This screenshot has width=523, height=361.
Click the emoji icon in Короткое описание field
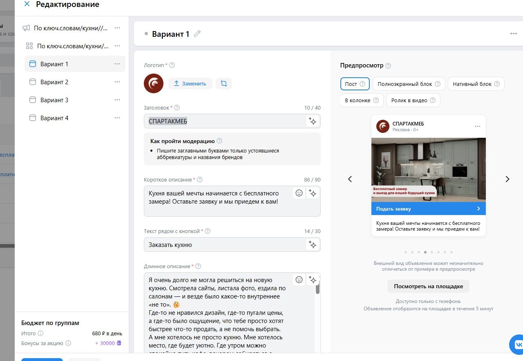coord(299,193)
